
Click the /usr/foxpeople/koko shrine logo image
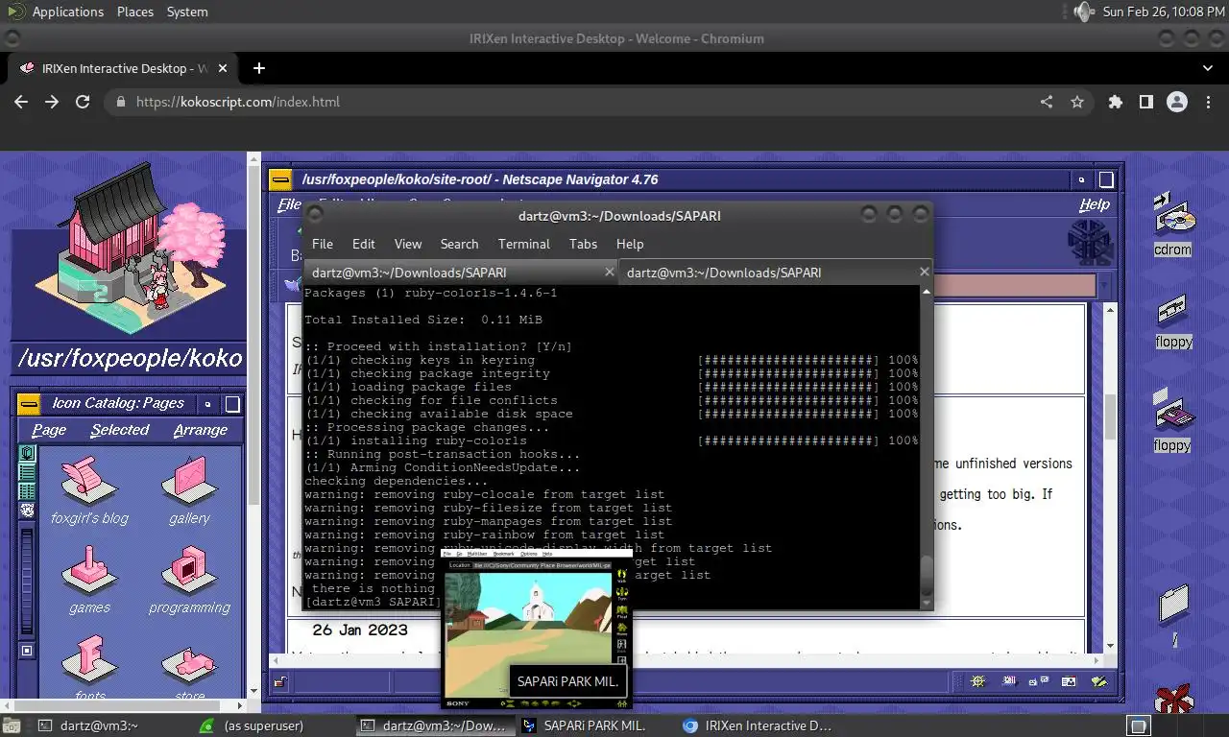click(x=130, y=248)
